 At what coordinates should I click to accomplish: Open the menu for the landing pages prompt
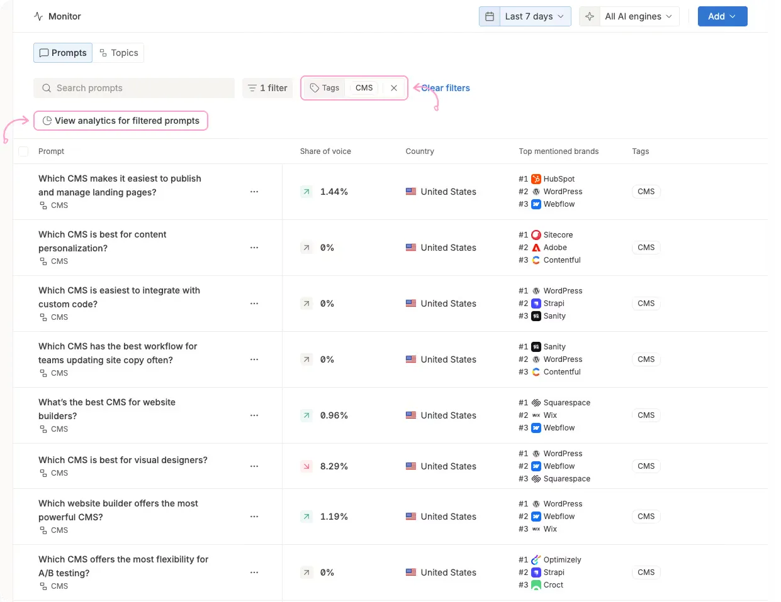tap(254, 192)
